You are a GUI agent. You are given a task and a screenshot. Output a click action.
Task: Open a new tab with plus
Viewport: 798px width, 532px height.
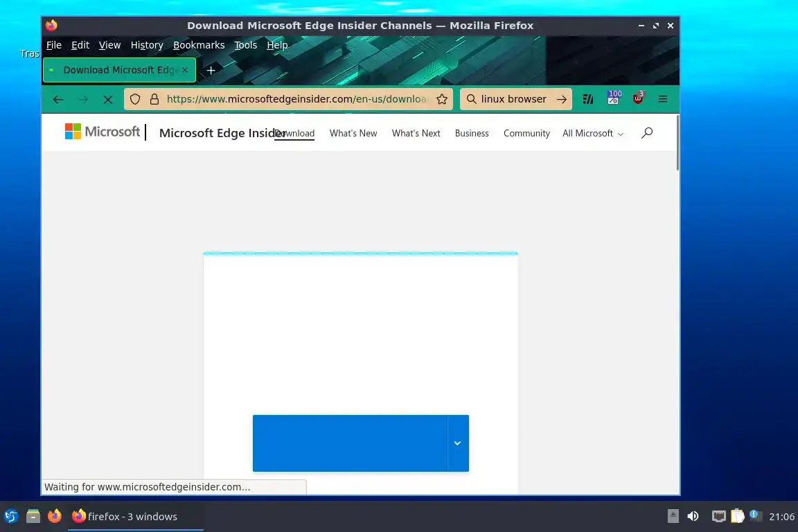pyautogui.click(x=211, y=70)
